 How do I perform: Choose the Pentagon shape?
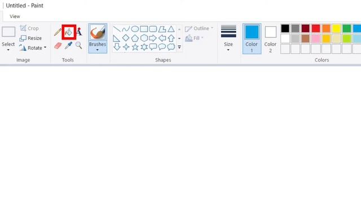tap(135, 38)
